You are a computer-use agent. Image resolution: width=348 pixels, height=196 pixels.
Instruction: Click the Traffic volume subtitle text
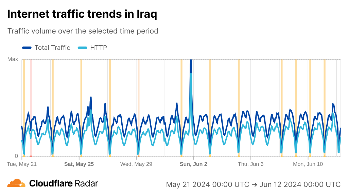pyautogui.click(x=83, y=31)
